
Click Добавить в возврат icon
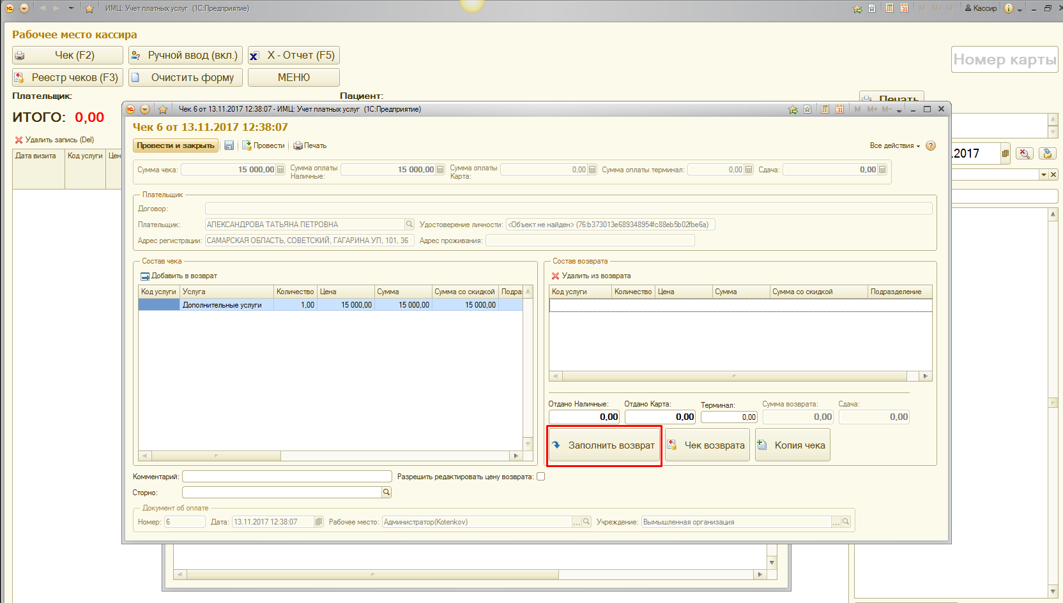145,276
